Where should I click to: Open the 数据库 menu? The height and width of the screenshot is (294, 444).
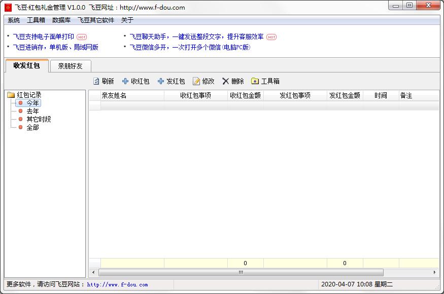click(61, 20)
